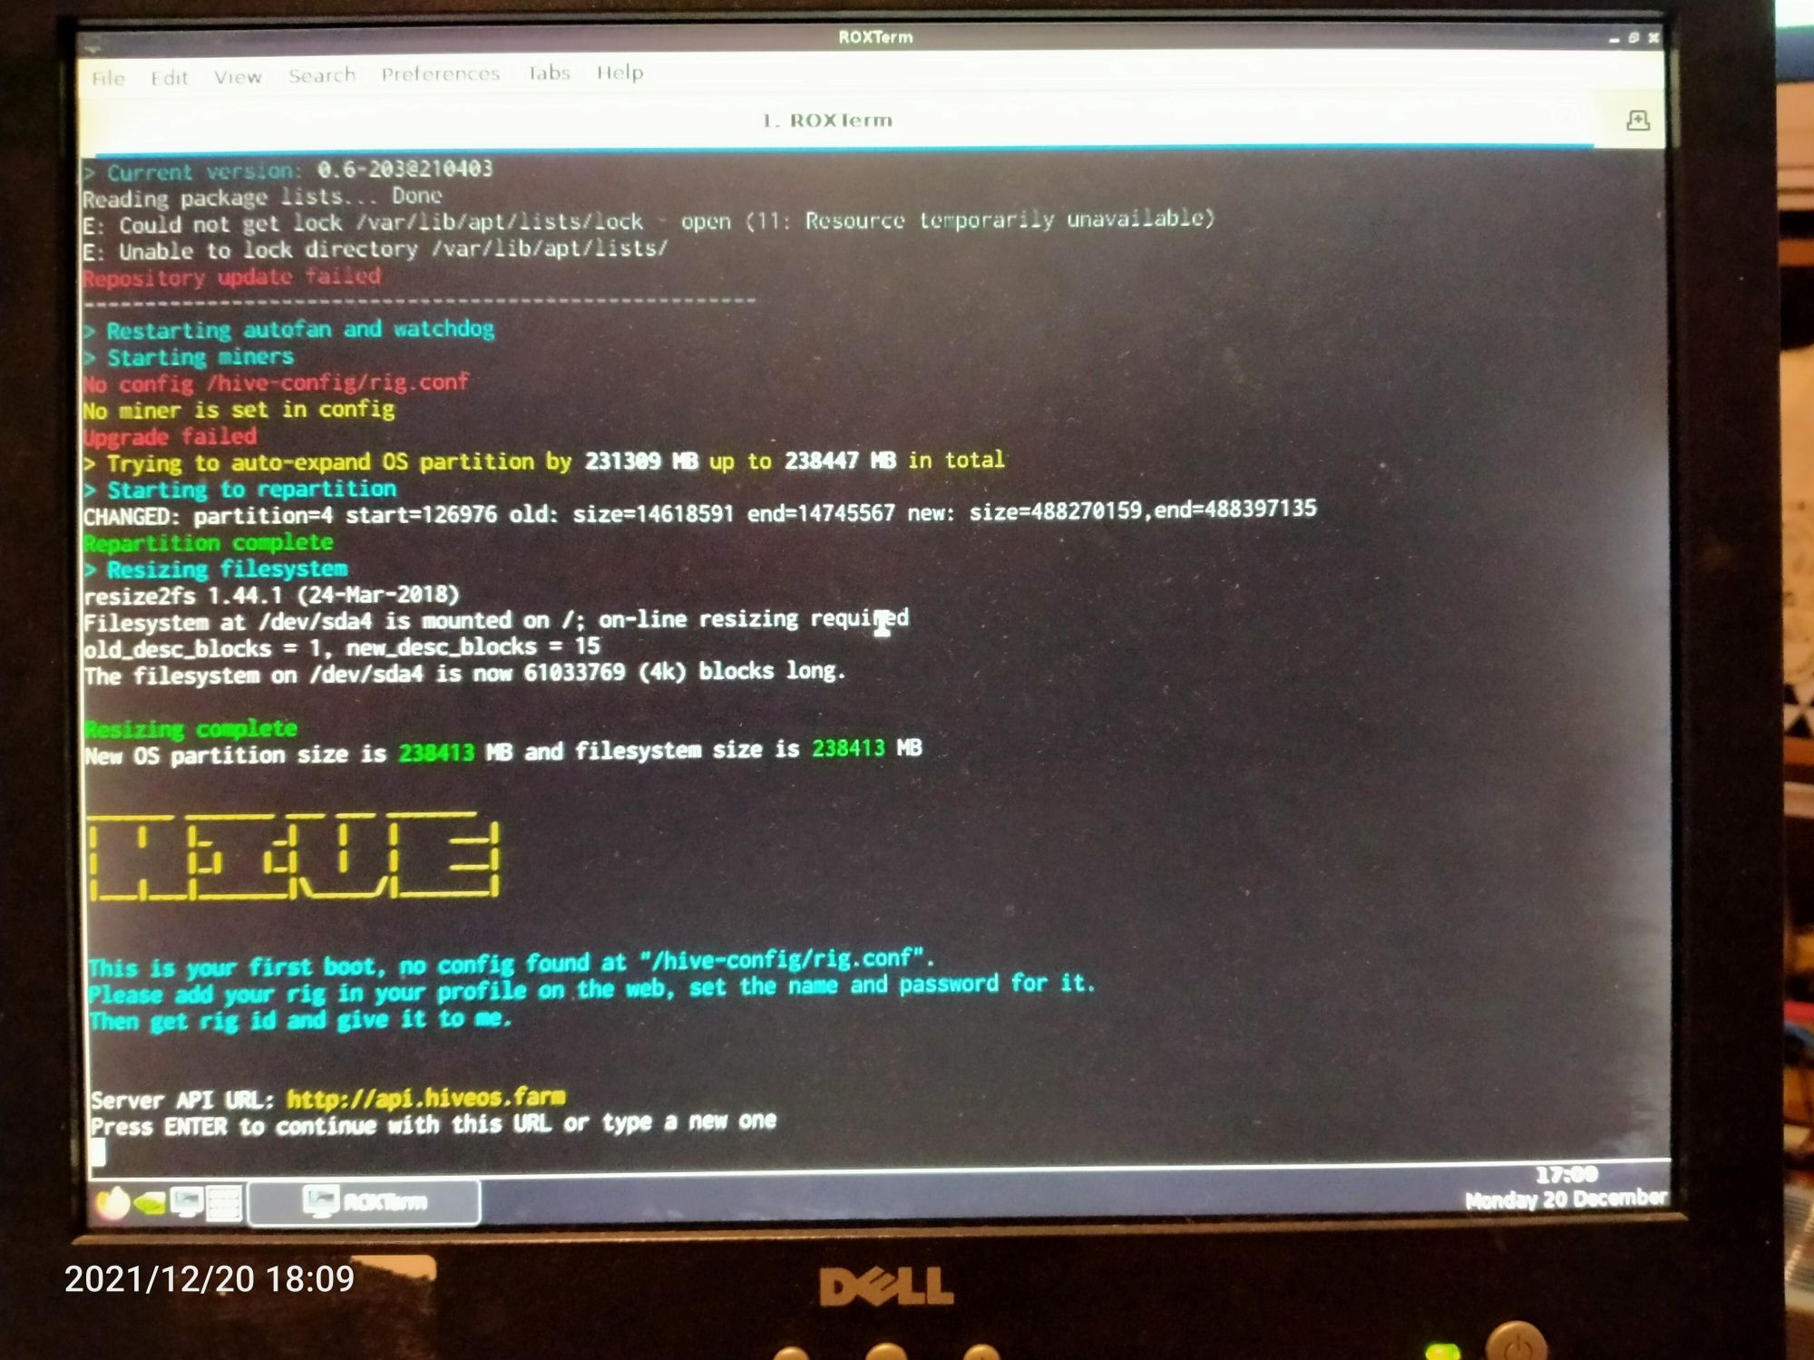Click the terminal cursor at the input prompt

pyautogui.click(x=98, y=1152)
